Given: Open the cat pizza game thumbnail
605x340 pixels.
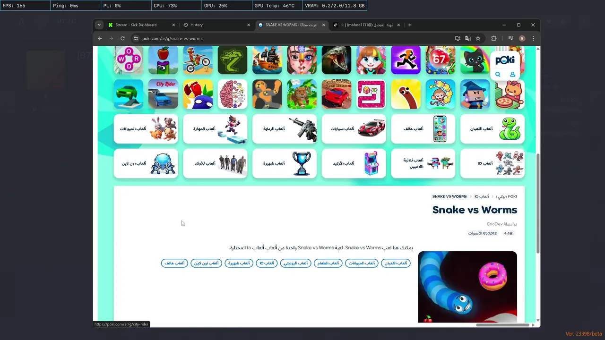Looking at the screenshot, I should (510, 94).
